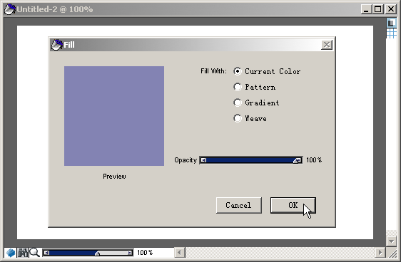
Task: Click the zoom slider's left arrow
Action: [x=46, y=253]
